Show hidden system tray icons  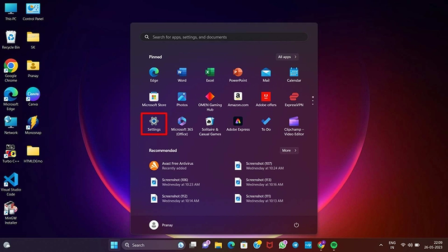click(381, 245)
